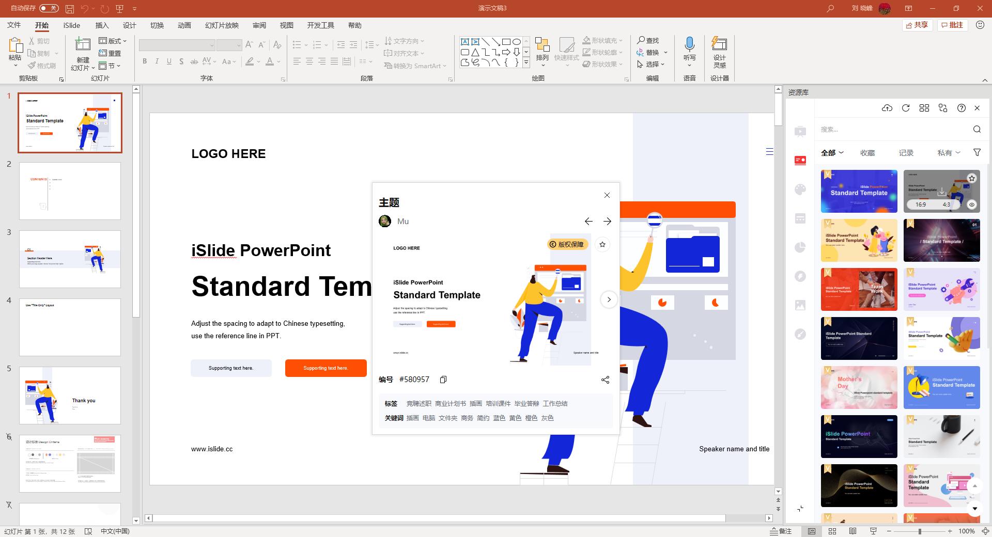Screen dimensions: 992x537
Task: Switch to the iSlide ribbon tab
Action: (72, 25)
